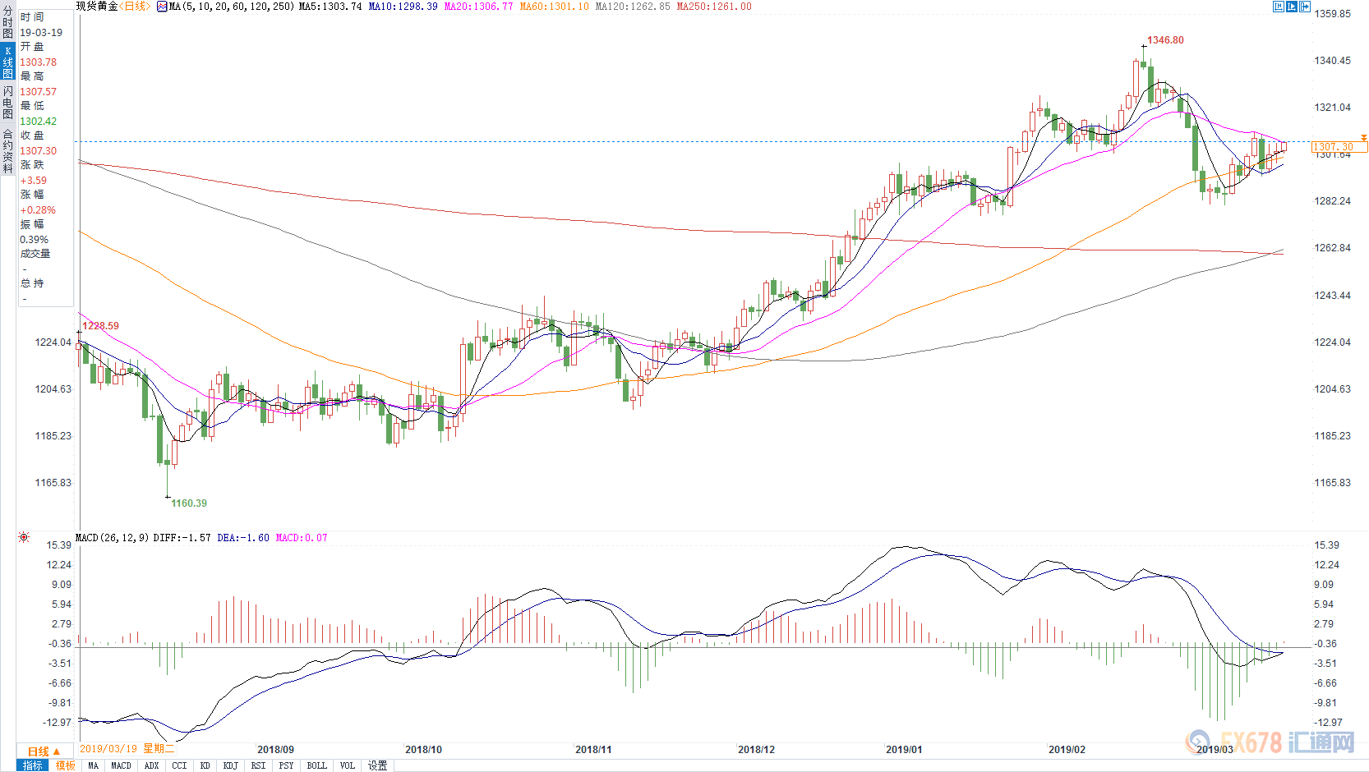
Task: Choose the KDJ indicator button
Action: [x=230, y=765]
